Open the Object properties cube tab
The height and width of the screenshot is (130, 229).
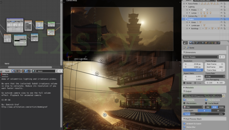[x=206, y=43]
